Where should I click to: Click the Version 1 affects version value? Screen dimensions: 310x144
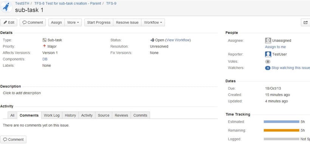(50, 53)
